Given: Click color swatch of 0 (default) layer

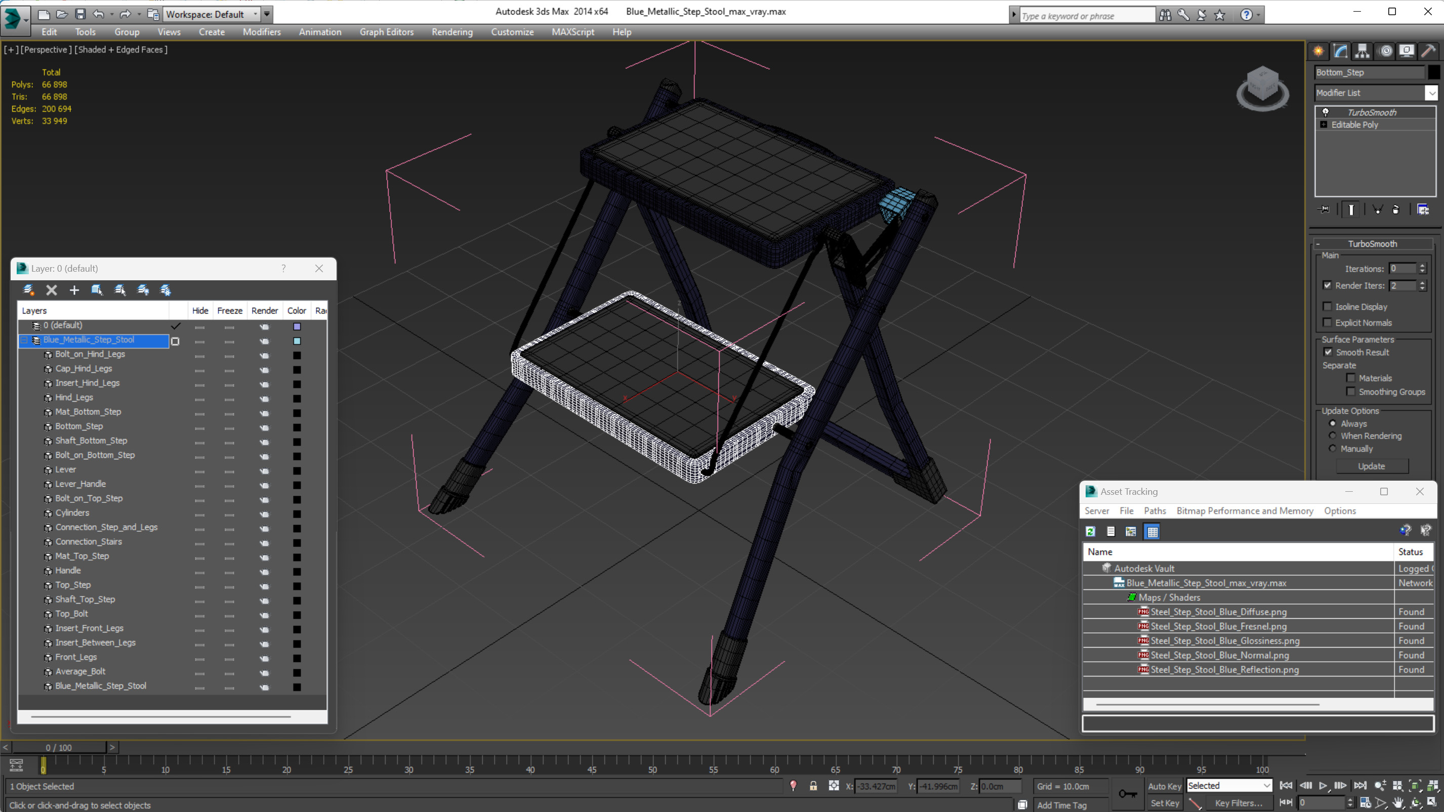Looking at the screenshot, I should [297, 326].
